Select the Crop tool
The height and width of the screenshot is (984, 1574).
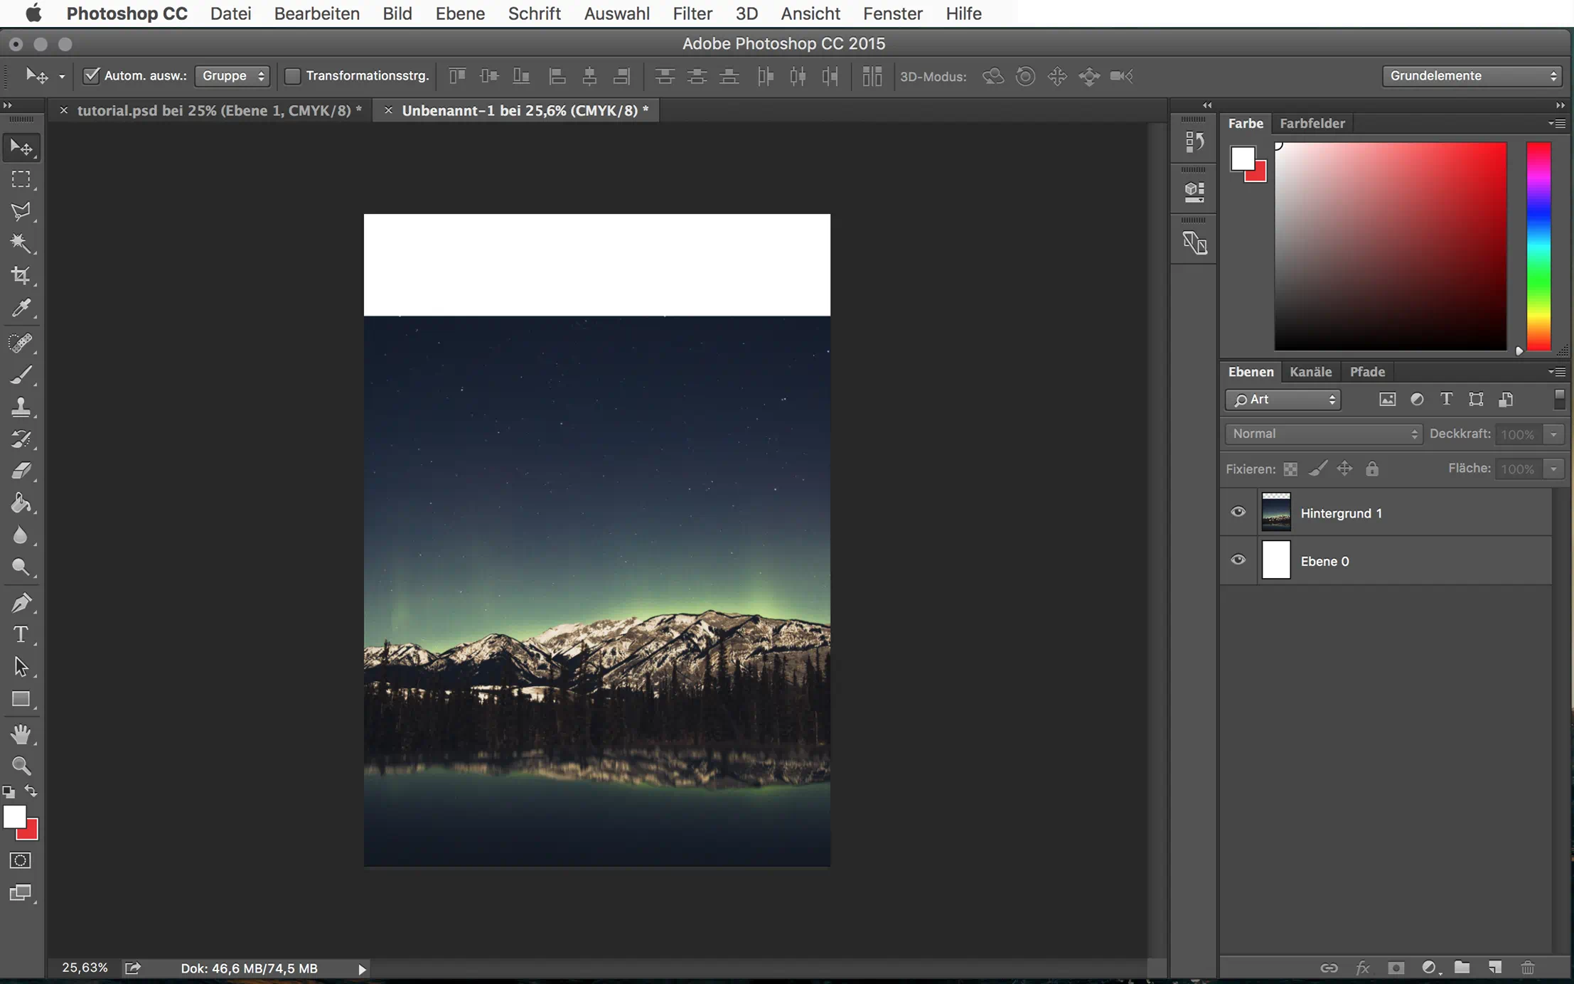21,276
